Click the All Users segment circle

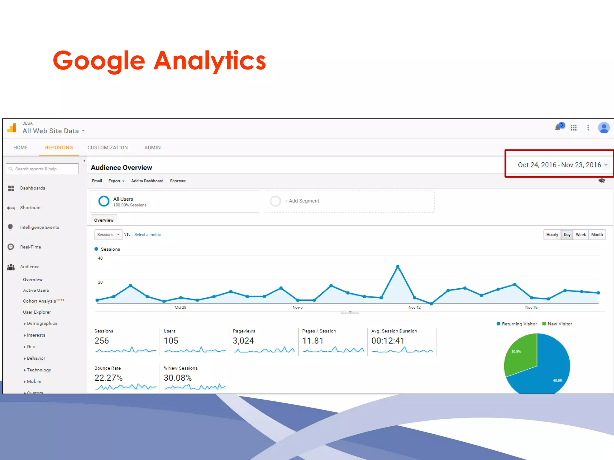point(104,201)
